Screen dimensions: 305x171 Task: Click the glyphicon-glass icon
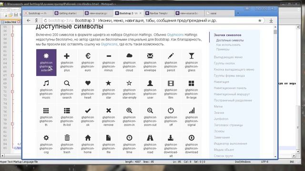click(192, 56)
